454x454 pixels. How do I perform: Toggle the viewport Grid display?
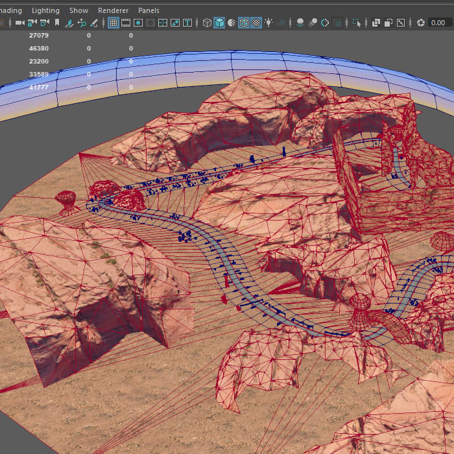[x=113, y=23]
